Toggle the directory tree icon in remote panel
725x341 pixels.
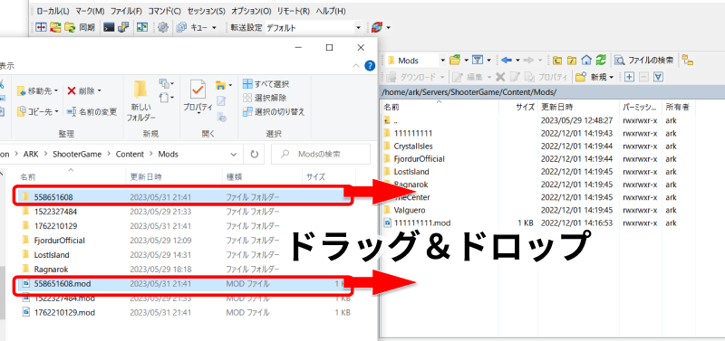[688, 60]
